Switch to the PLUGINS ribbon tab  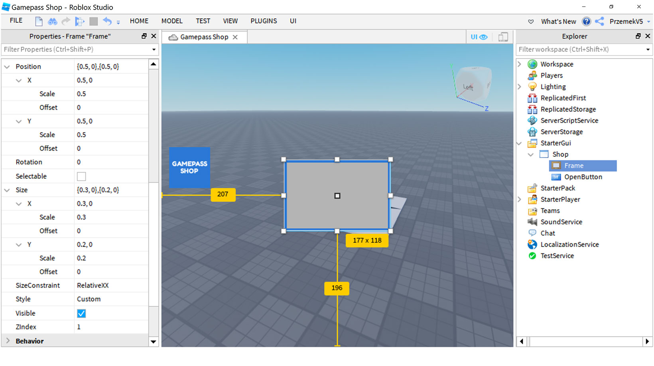pos(264,21)
